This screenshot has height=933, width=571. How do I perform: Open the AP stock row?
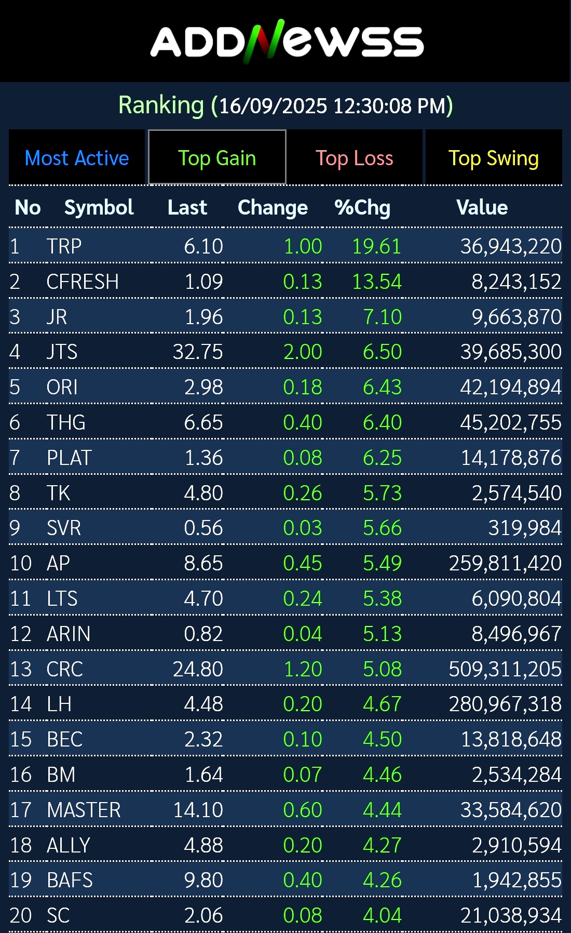(58, 563)
